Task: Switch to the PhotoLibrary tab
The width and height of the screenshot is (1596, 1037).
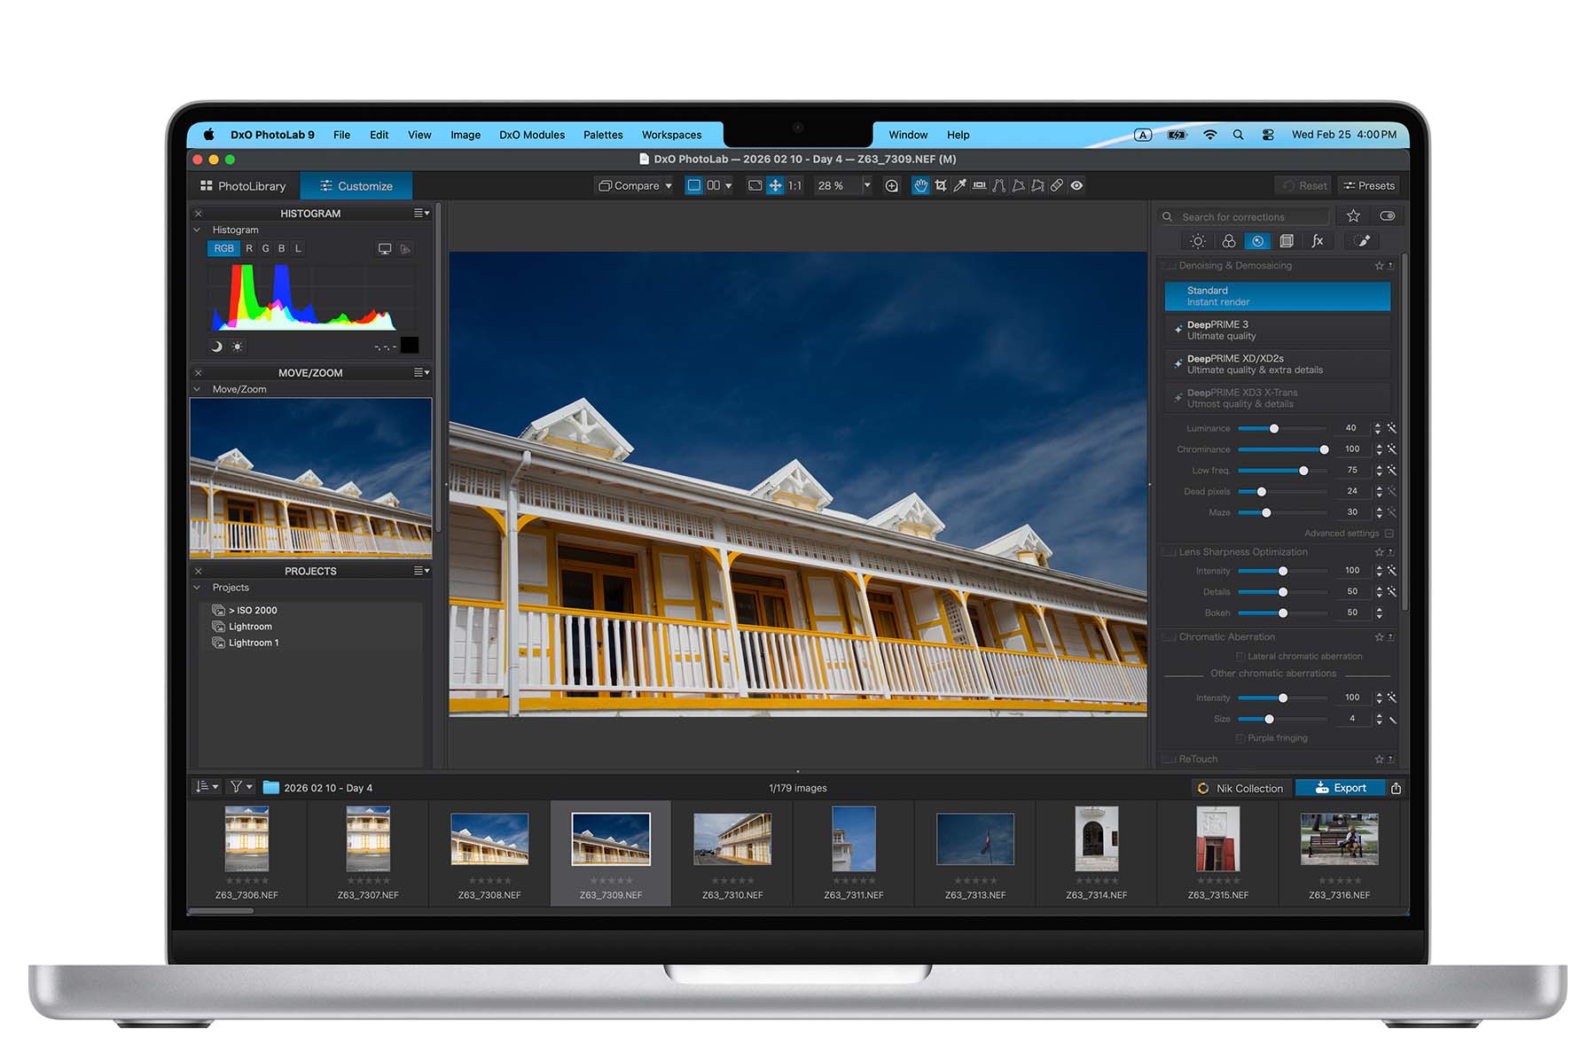Action: click(244, 186)
